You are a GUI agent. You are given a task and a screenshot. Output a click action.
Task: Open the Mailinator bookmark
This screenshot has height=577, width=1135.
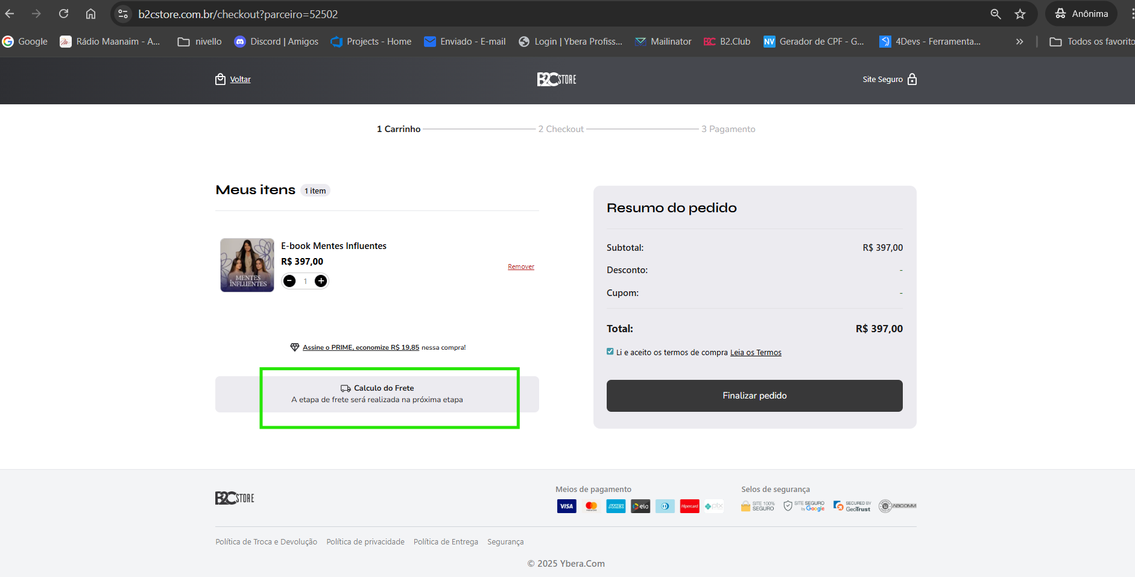tap(663, 42)
